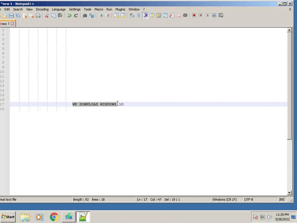Open the Function List toolbar icon
Viewport: 297px width, 223px height.
tap(172, 16)
